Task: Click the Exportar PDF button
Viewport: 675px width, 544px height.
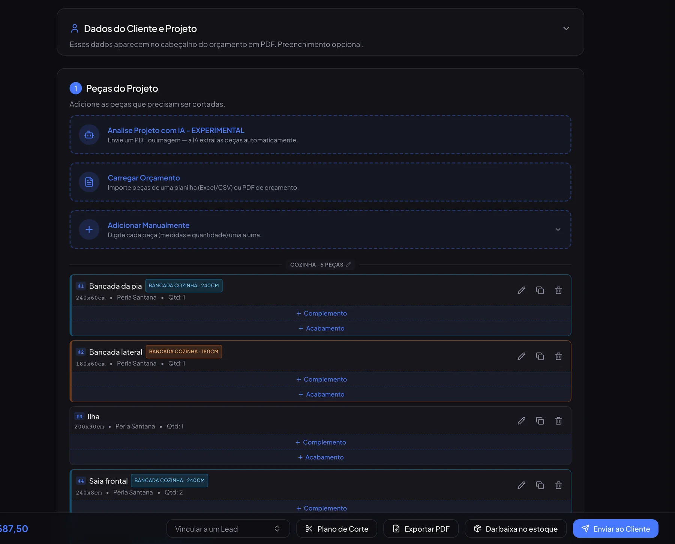Action: 421,529
